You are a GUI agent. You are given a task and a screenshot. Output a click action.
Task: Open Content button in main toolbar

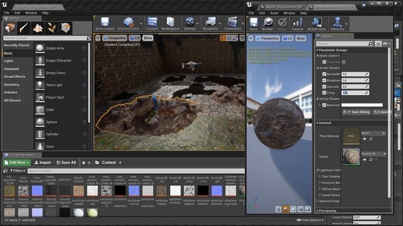pos(152,24)
